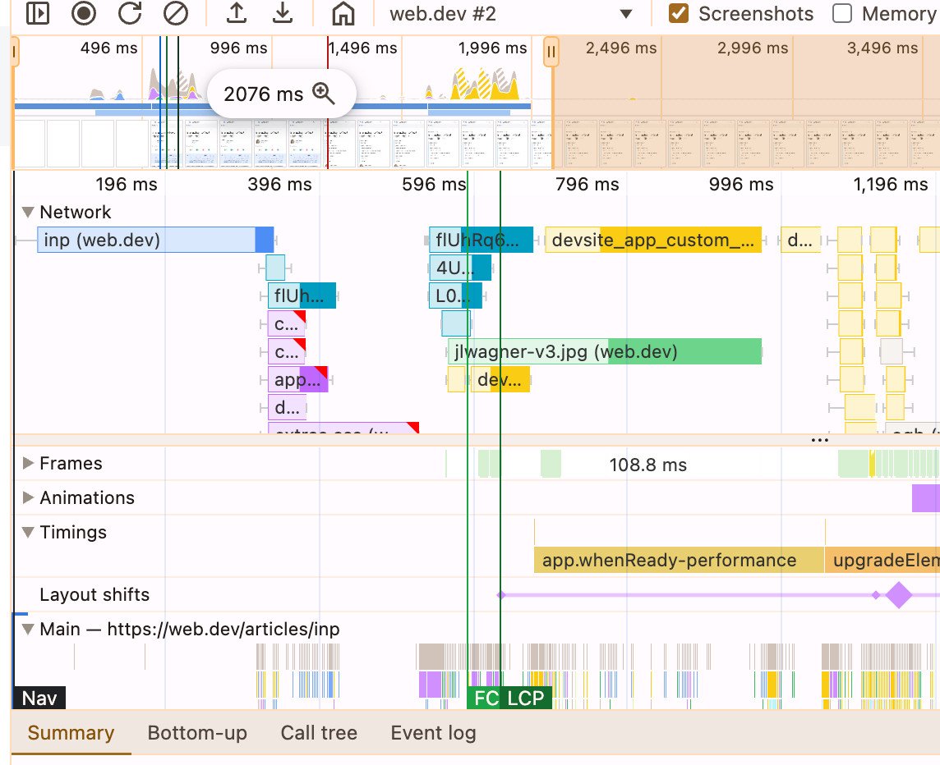Image resolution: width=940 pixels, height=765 pixels.
Task: Open the Event log tab
Action: [x=433, y=733]
